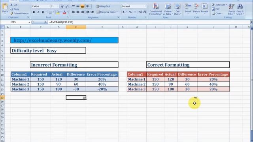The width and height of the screenshot is (253, 142).
Task: Open the Merge & Center dropdown arrow
Action: (118, 12)
